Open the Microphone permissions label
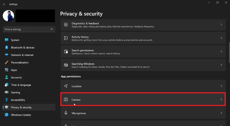Viewport: 230px width, 126px height. pos(79,113)
